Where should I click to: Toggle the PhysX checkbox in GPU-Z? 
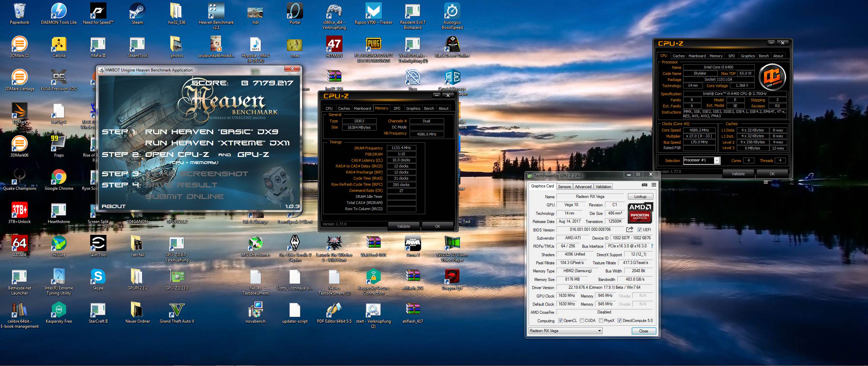tap(601, 320)
